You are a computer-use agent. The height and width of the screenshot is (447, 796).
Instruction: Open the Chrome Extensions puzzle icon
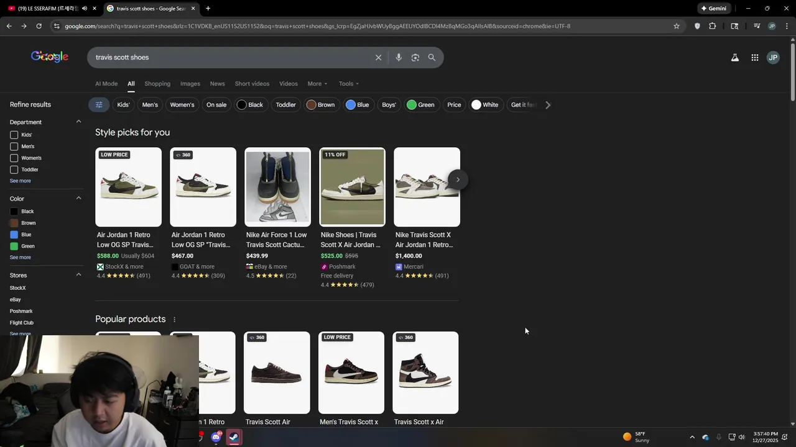pyautogui.click(x=713, y=26)
